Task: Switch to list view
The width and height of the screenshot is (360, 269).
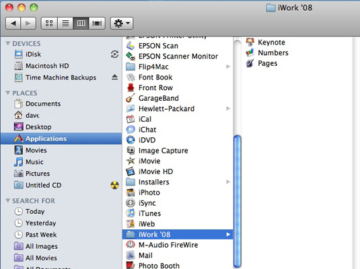Action: click(x=65, y=23)
